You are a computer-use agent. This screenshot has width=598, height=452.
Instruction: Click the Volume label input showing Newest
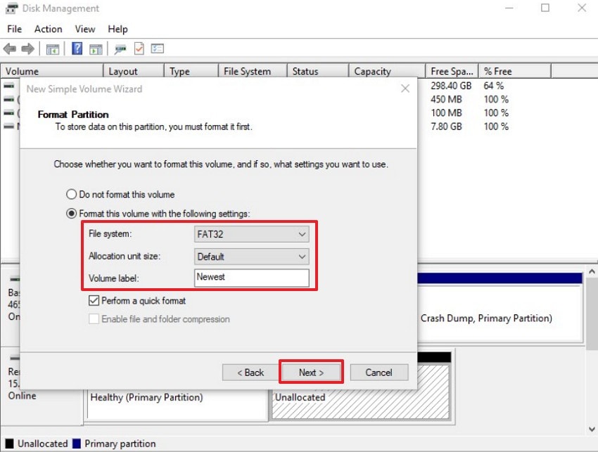click(x=252, y=278)
